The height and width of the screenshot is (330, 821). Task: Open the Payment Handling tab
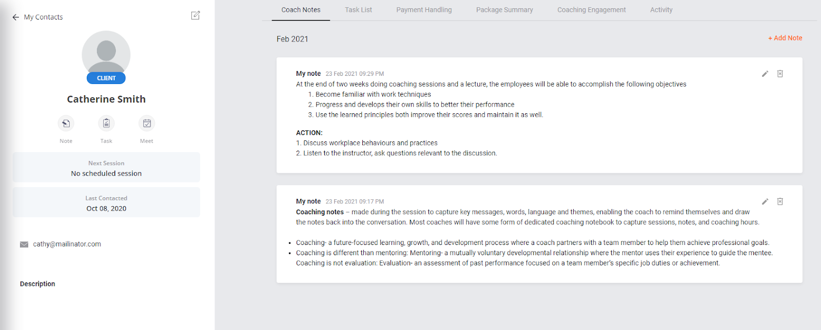point(424,10)
